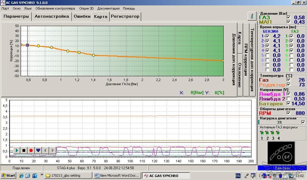Step back with the left arrow icon

tap(45, 151)
